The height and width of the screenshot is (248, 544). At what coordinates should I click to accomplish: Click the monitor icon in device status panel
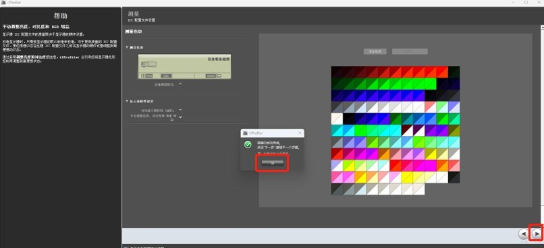click(219, 75)
